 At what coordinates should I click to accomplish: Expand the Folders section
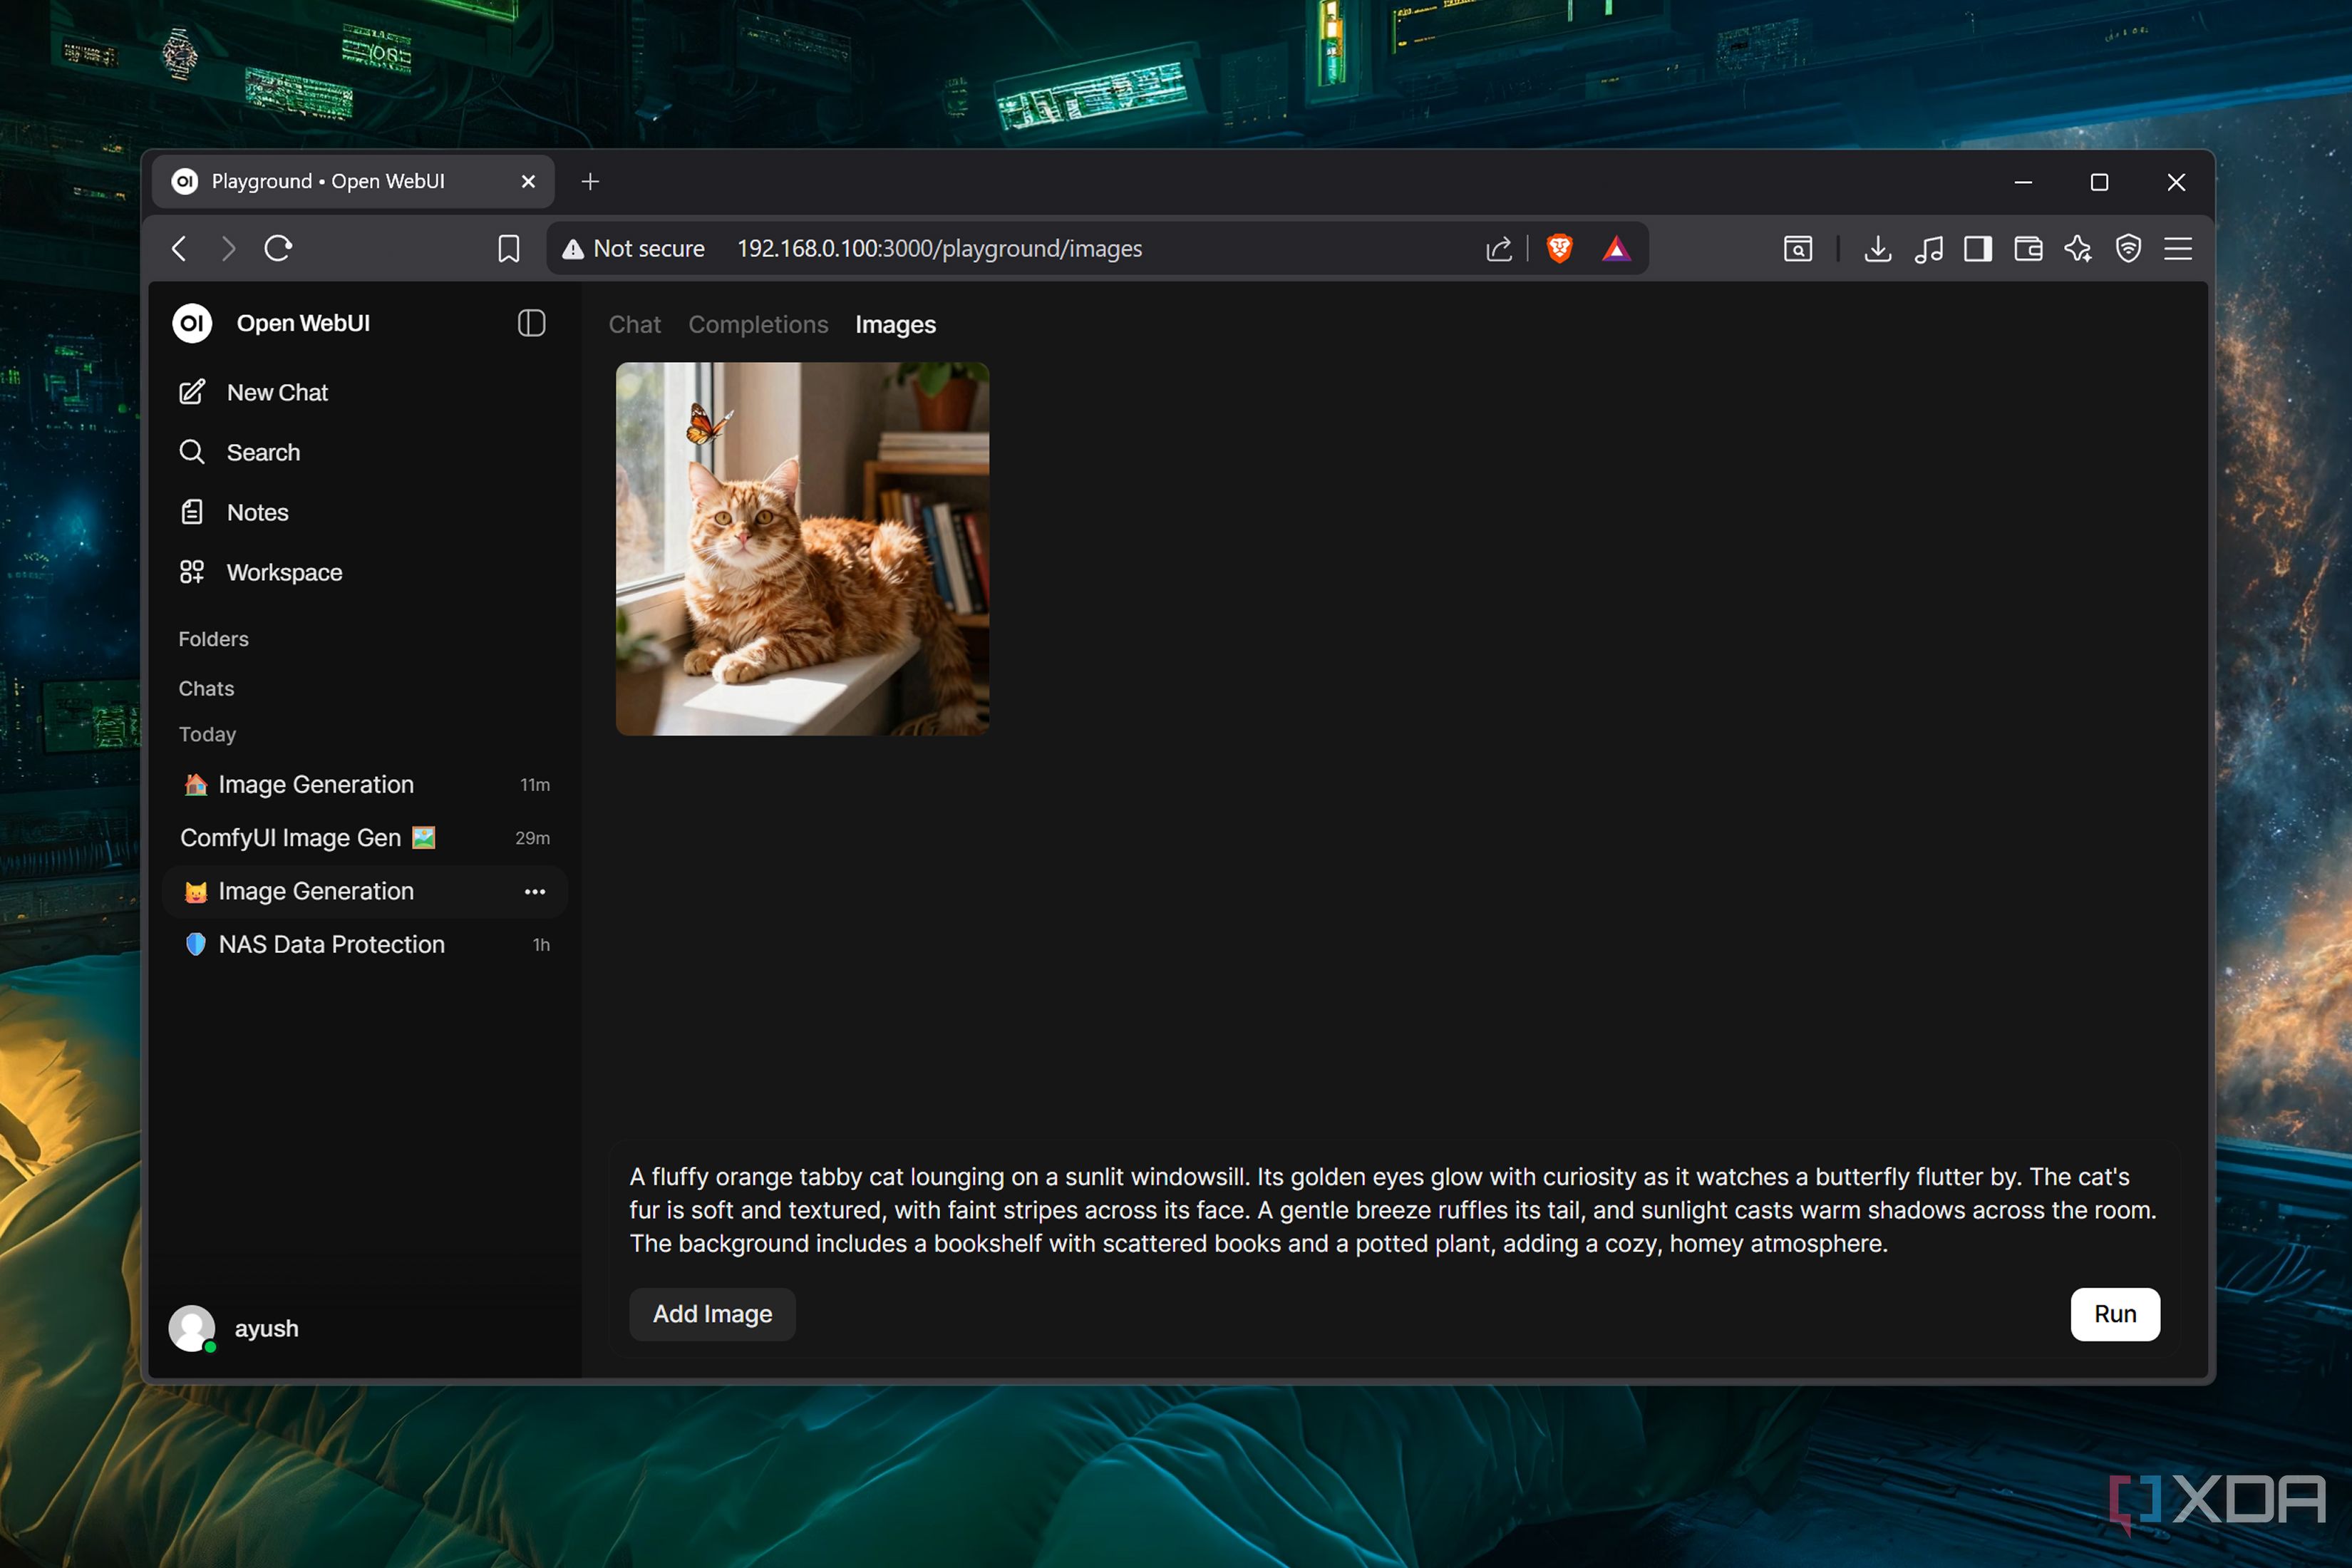point(213,638)
